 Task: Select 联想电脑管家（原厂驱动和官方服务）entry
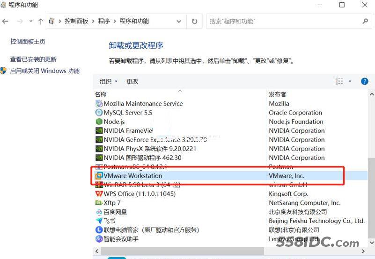pyautogui.click(x=151, y=230)
